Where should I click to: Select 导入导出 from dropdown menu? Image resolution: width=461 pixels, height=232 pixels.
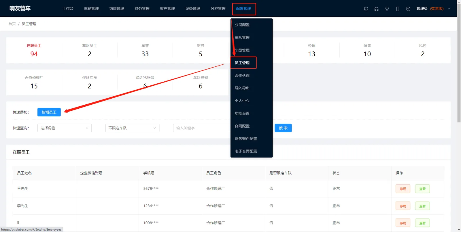coord(252,88)
